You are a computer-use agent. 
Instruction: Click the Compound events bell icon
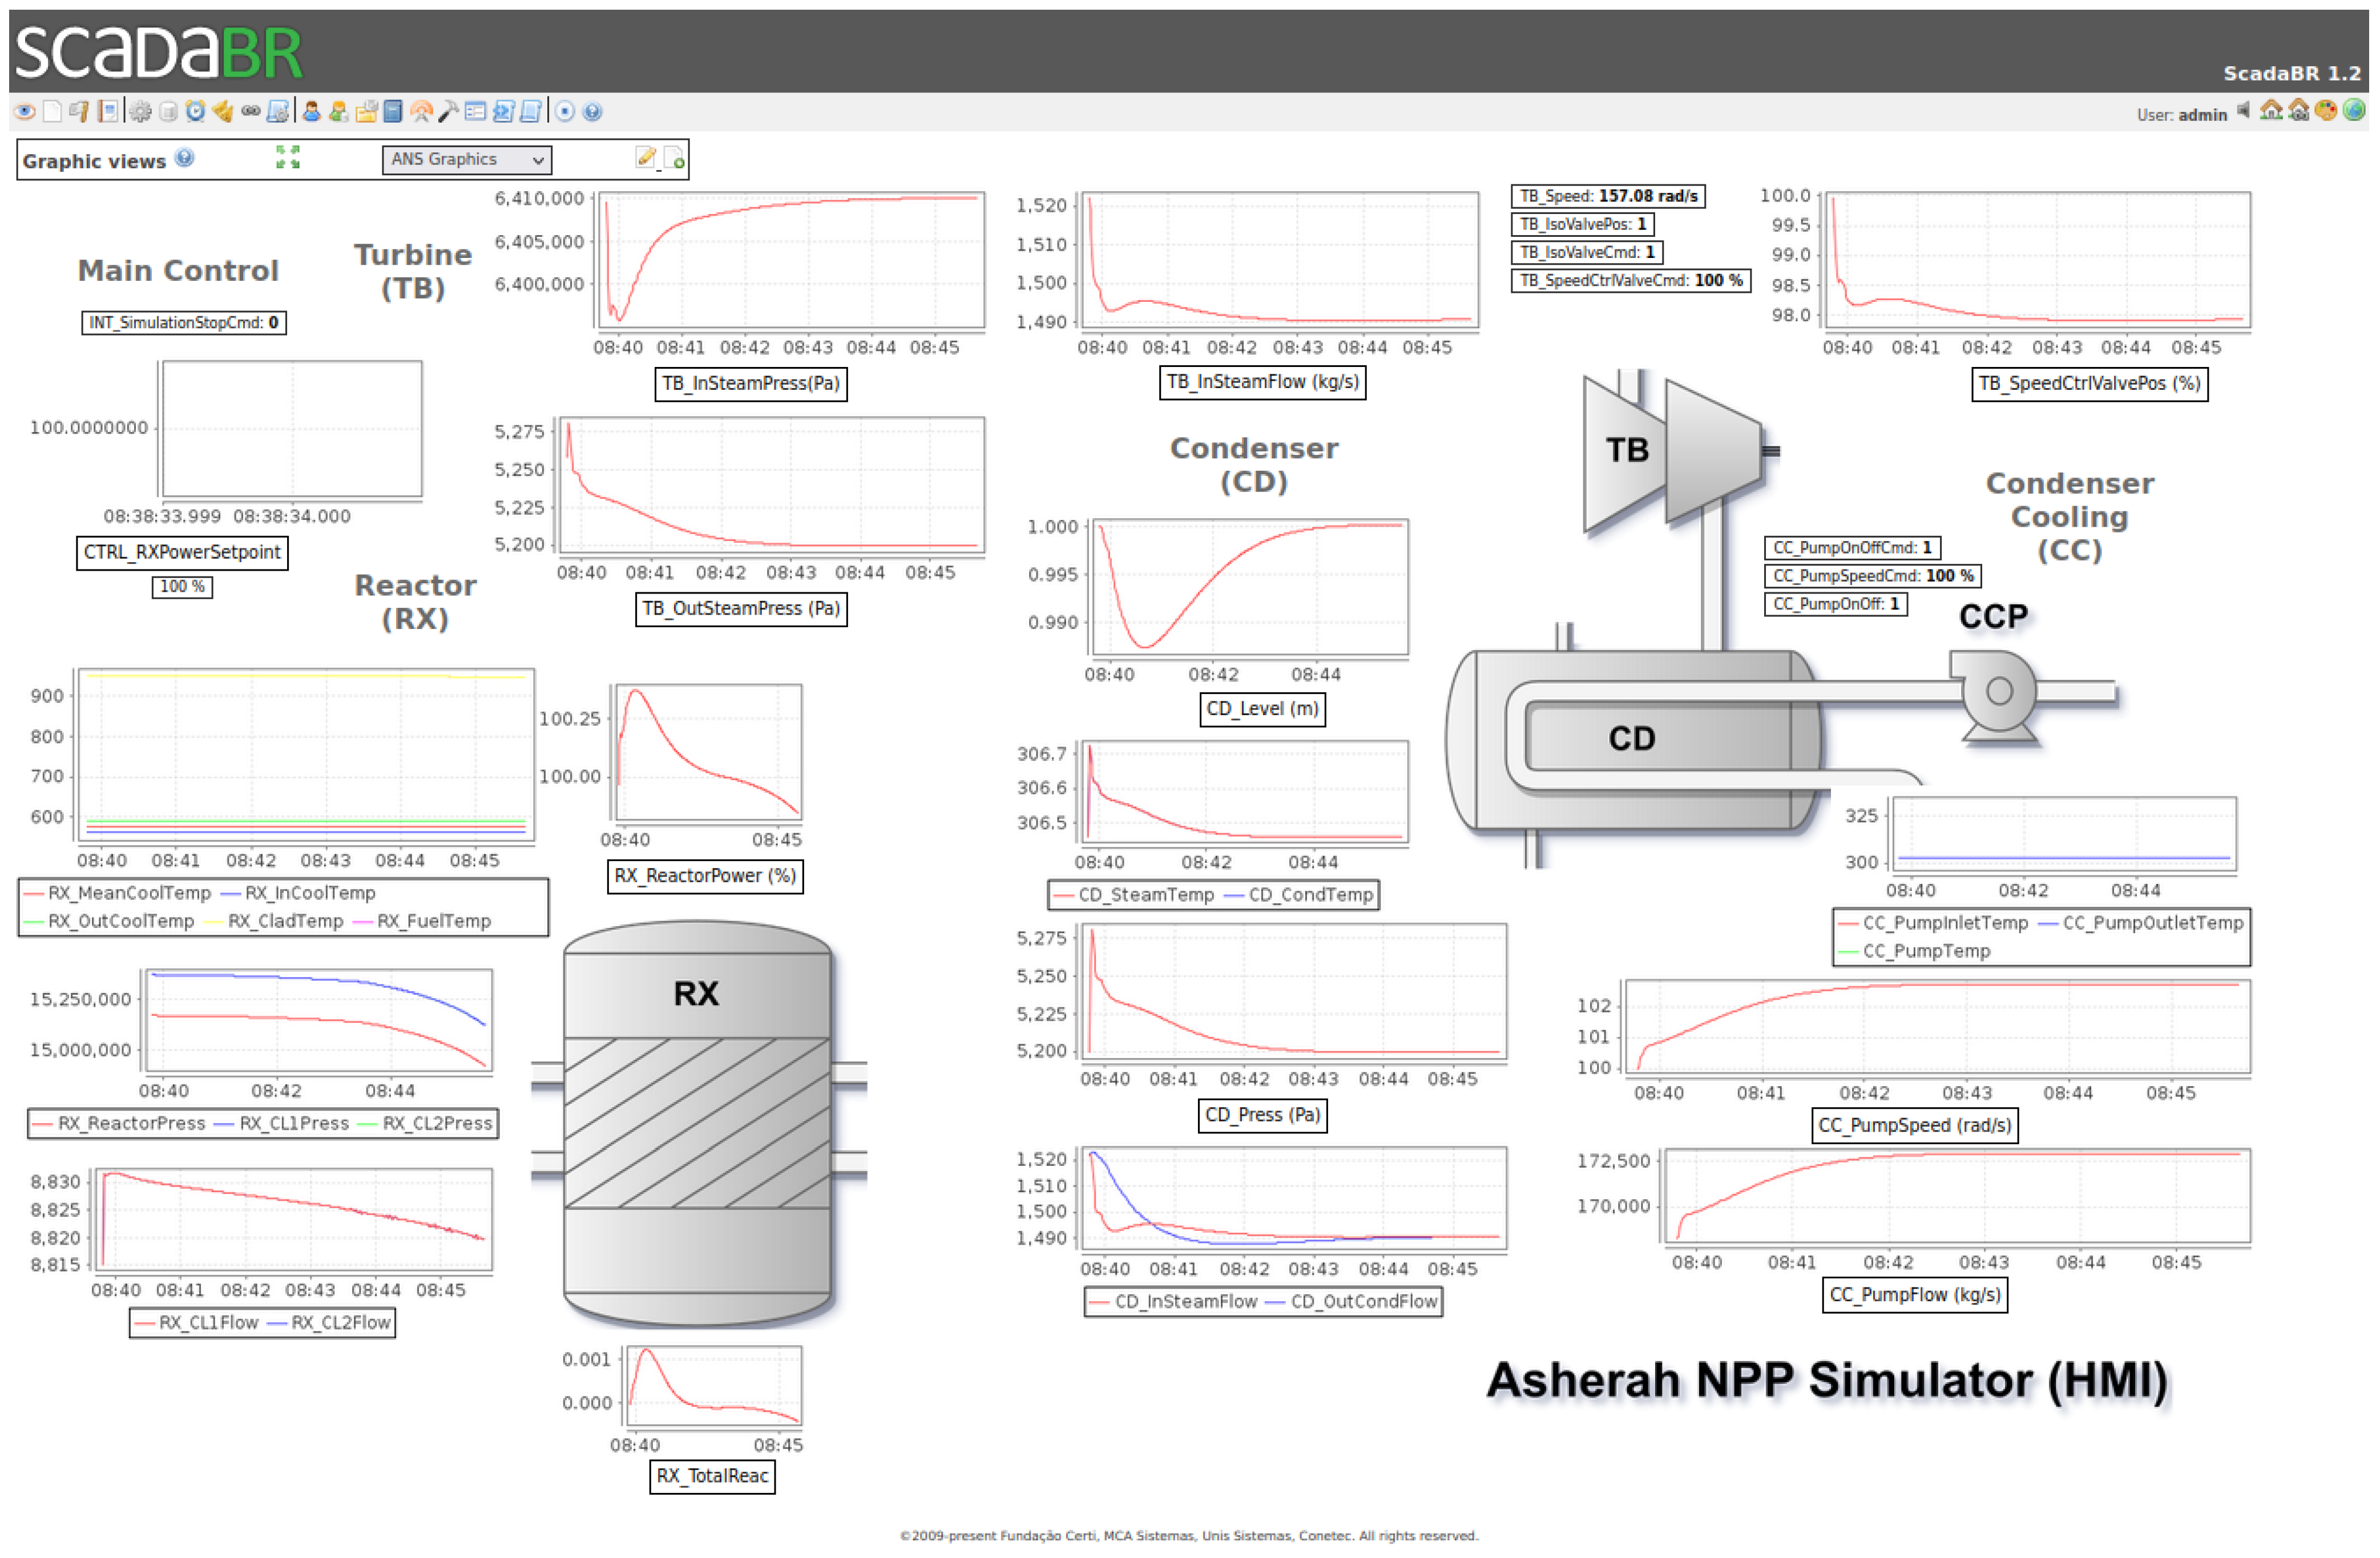(222, 112)
